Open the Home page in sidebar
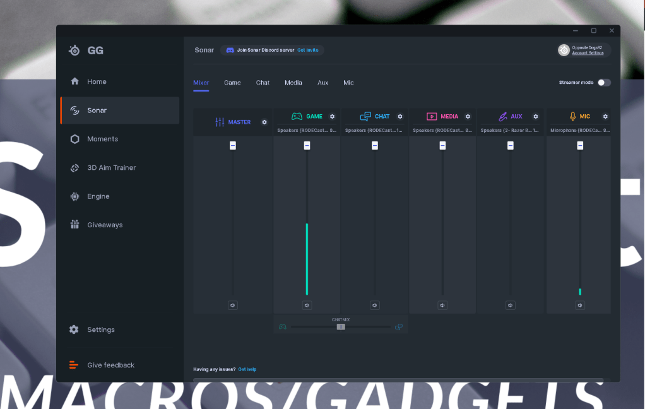This screenshot has height=409, width=645. point(120,81)
